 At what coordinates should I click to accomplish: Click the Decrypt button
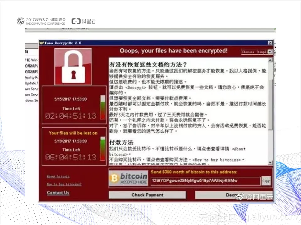(x=234, y=195)
